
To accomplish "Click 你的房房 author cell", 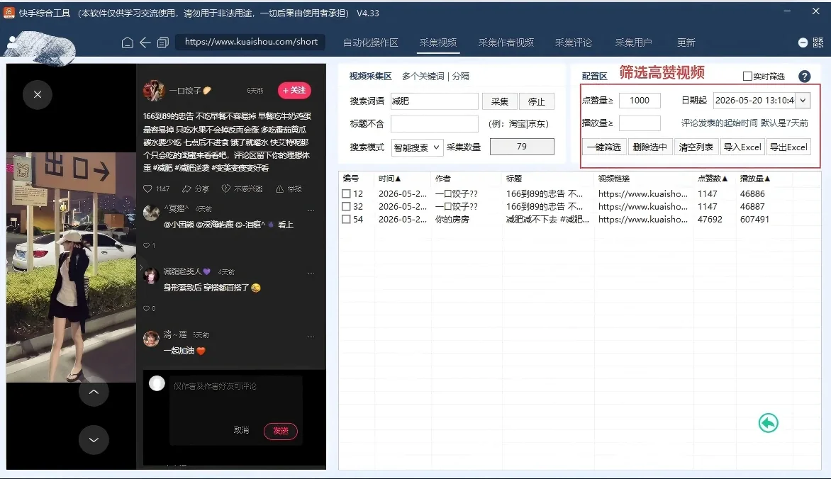I will click(x=452, y=220).
